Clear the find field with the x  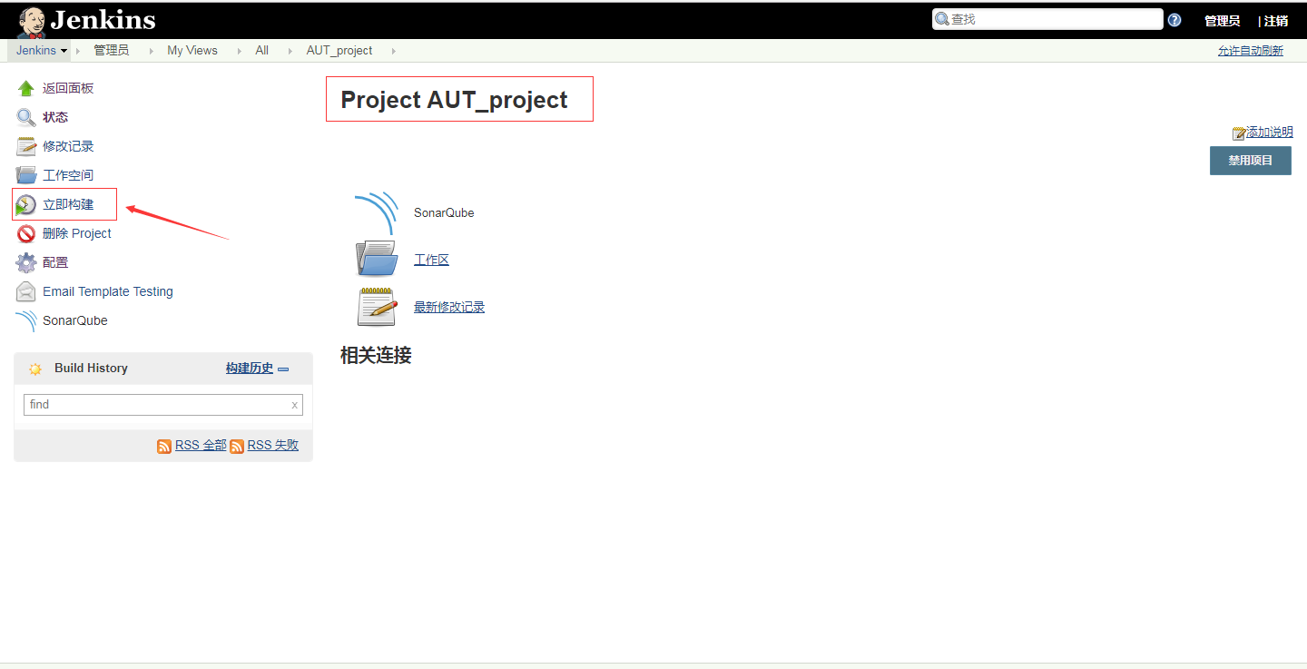(x=294, y=405)
